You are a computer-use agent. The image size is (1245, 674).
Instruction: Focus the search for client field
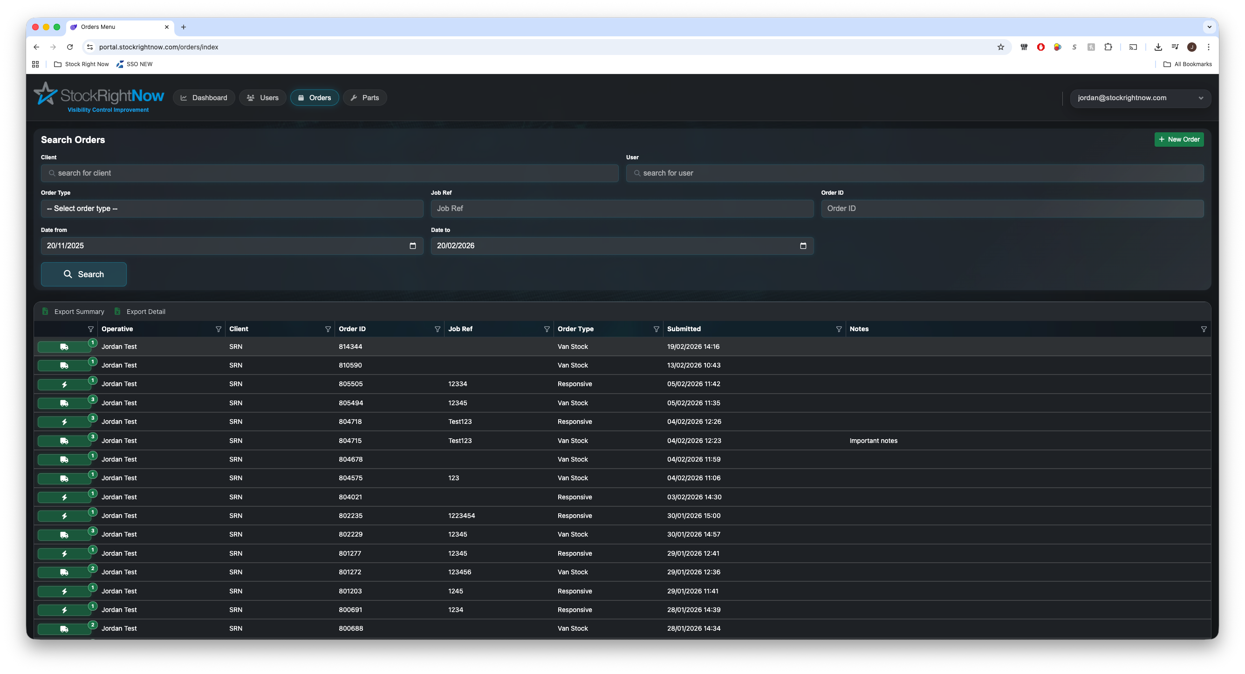(329, 173)
